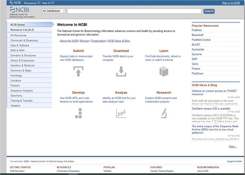The image size is (245, 175).
Task: Open BLAST in Popular Resources
Action: (196, 45)
